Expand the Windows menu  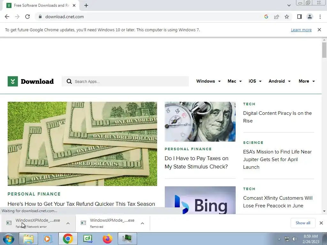[208, 81]
